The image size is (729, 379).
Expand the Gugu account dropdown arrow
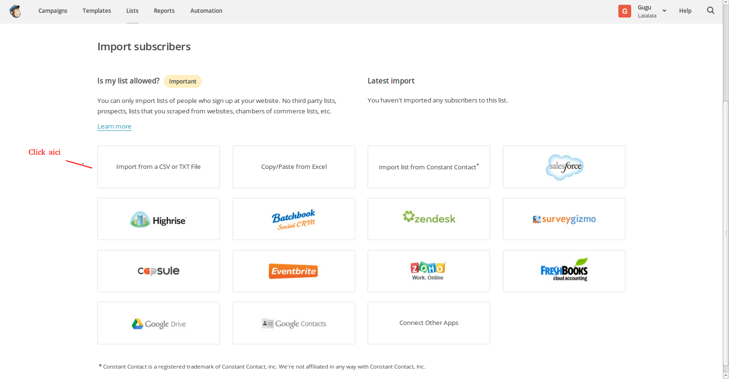[x=664, y=11]
